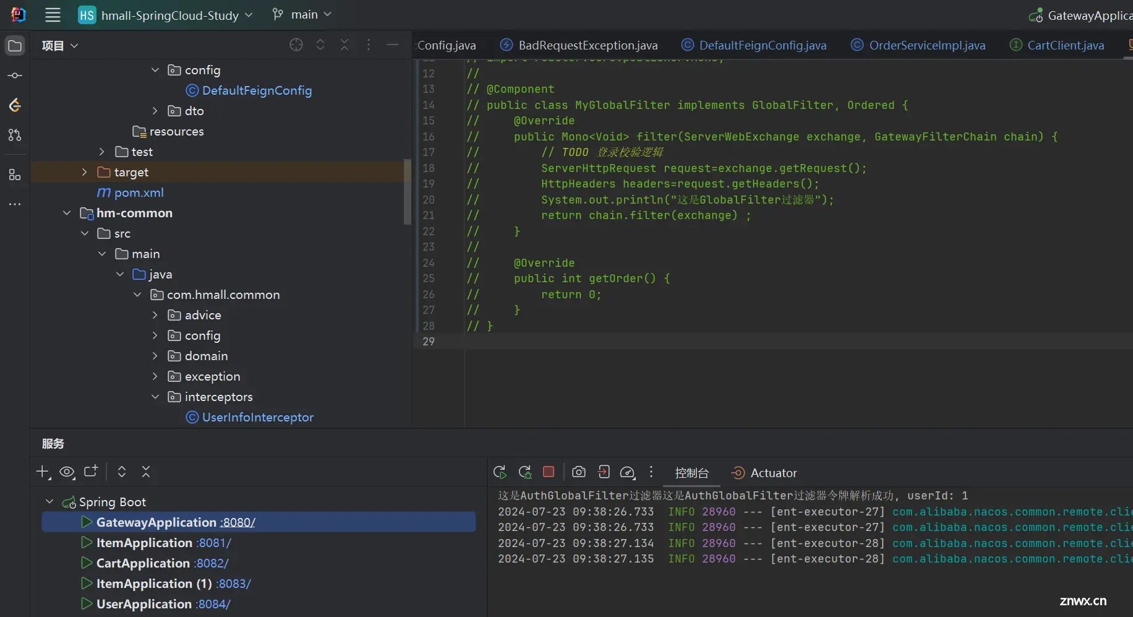The height and width of the screenshot is (617, 1133).
Task: Open main branch dropdown
Action: pos(302,15)
